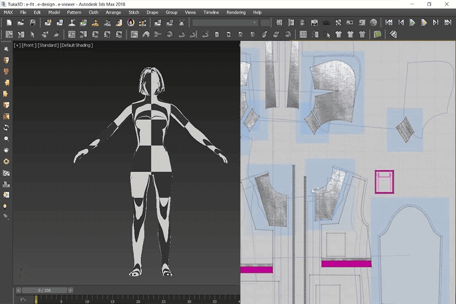Select the T-shirt garment icon on toolbar
The image size is (456, 304).
tap(338, 34)
